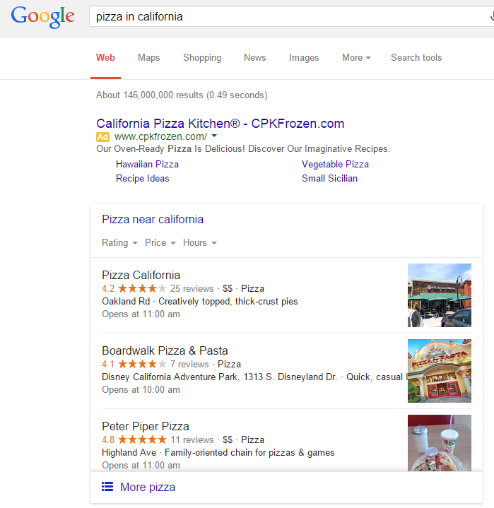Open the Rating filter dropdown
494x508 pixels.
click(119, 242)
